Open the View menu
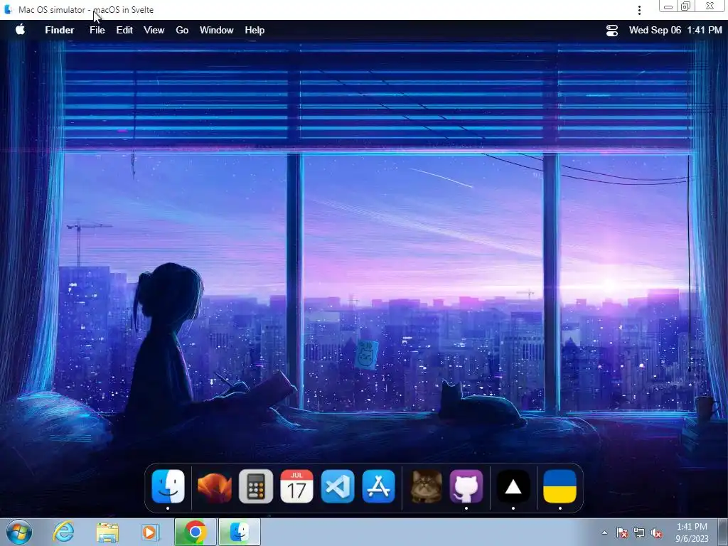Viewport: 728px width, 546px height. [x=154, y=30]
